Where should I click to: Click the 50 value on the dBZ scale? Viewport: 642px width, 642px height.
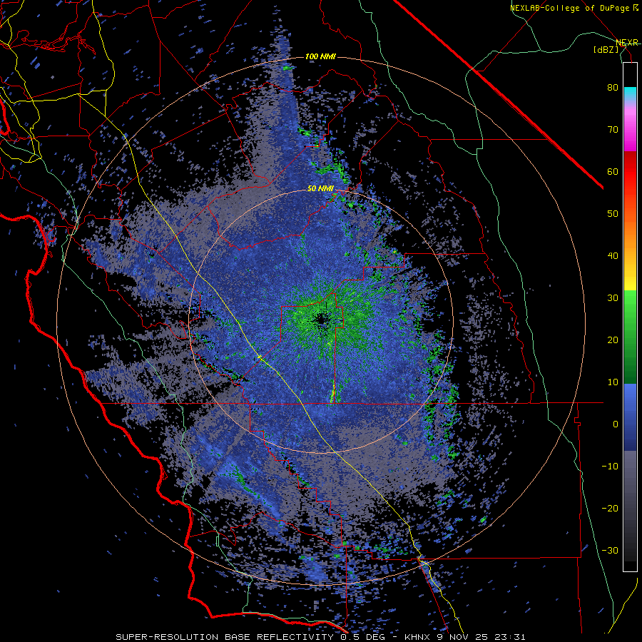point(613,214)
